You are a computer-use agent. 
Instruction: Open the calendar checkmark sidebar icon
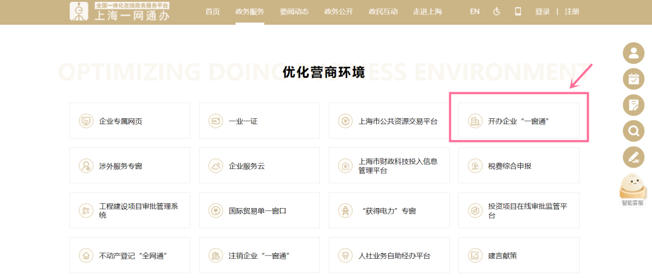pyautogui.click(x=633, y=79)
